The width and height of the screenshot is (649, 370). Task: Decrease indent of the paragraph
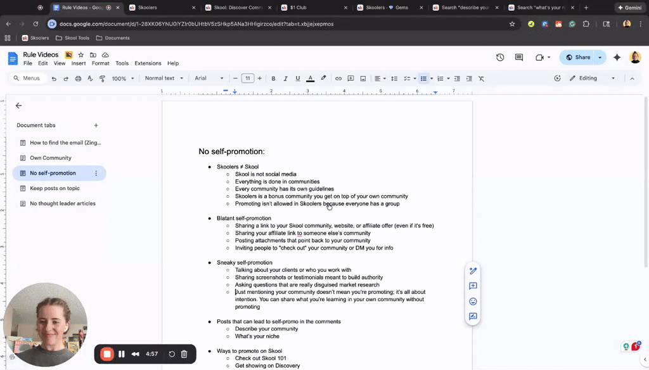457,78
